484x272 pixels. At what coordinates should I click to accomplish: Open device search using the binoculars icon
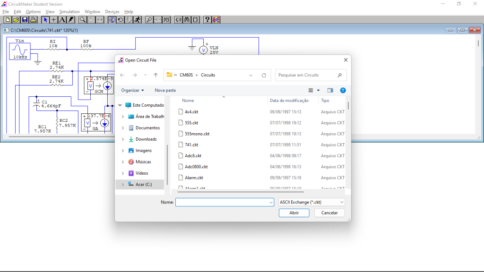(188, 19)
